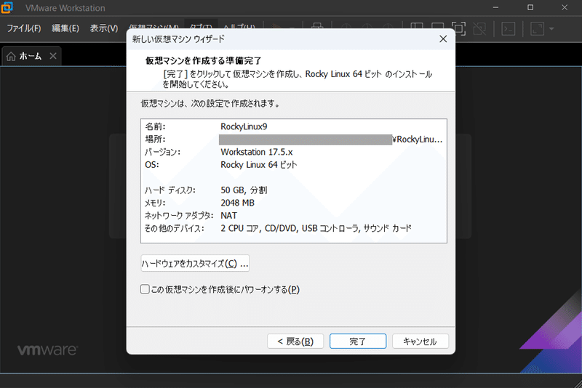Enter full screen mode via toolbar icon
Screen dimensions: 582x388
point(459,28)
